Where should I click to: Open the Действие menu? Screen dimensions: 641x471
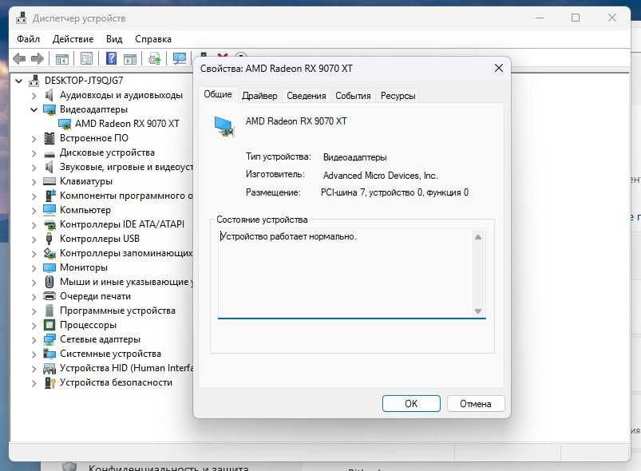click(x=73, y=39)
